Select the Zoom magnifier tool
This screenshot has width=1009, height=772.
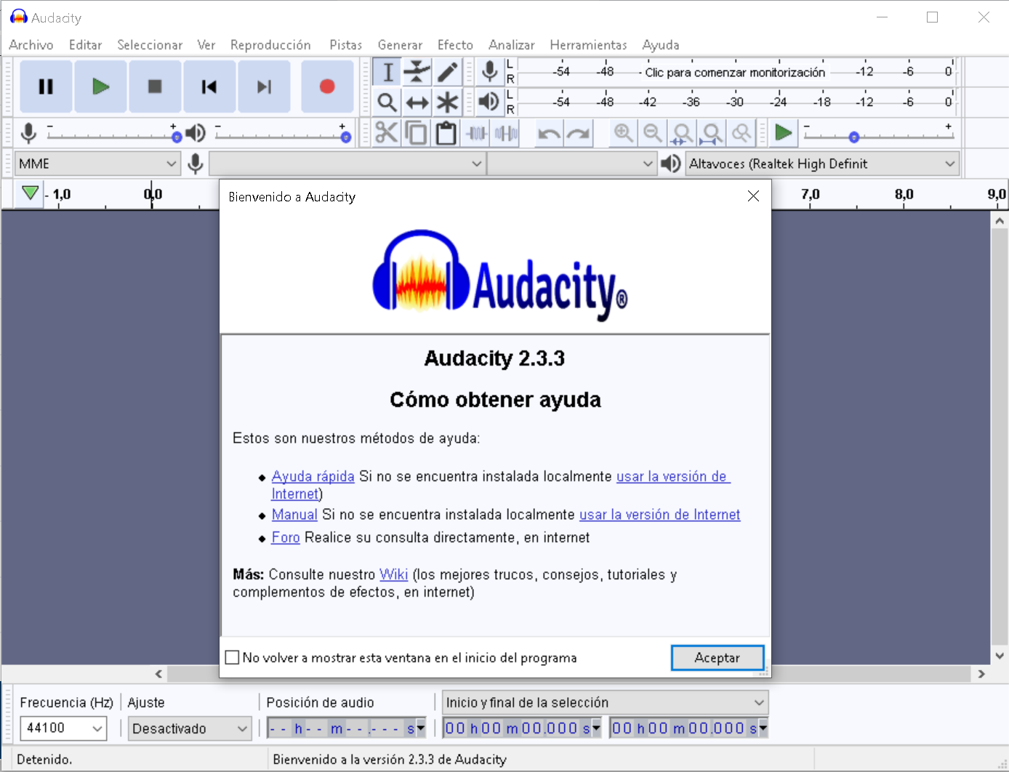coord(387,102)
